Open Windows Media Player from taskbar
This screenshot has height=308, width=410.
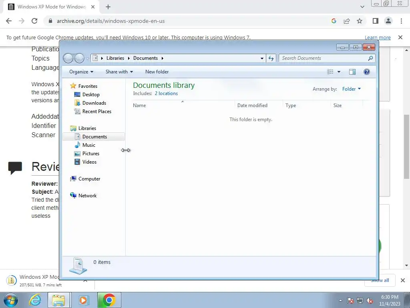pyautogui.click(x=83, y=300)
